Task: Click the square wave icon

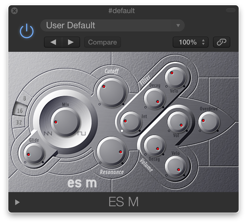Action: pos(82,133)
